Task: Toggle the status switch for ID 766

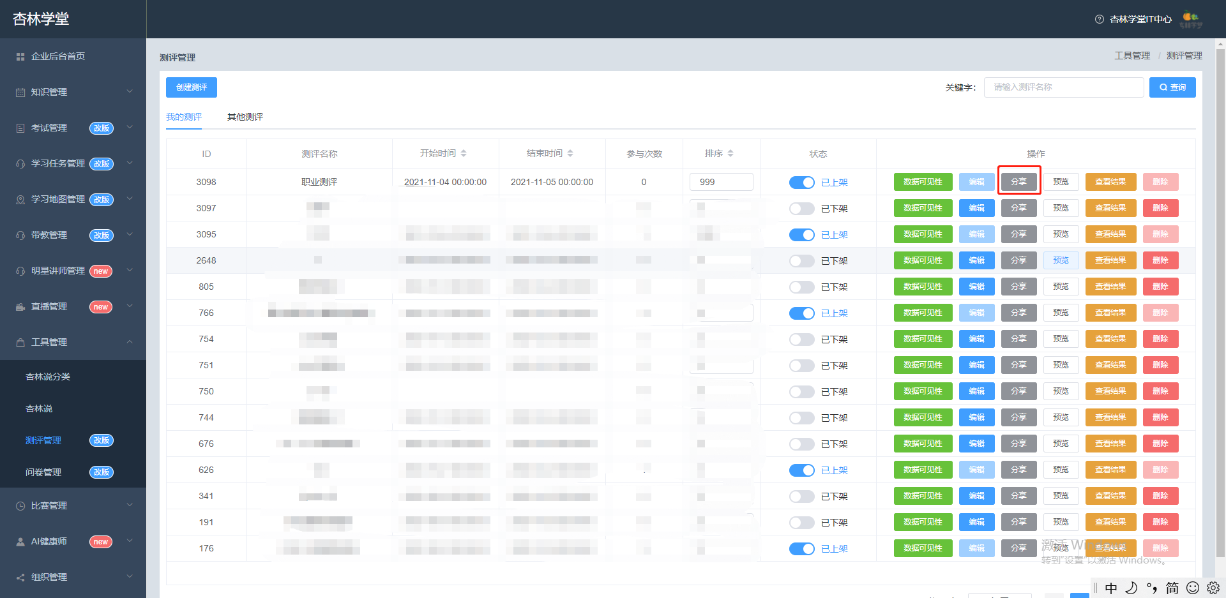Action: [801, 313]
